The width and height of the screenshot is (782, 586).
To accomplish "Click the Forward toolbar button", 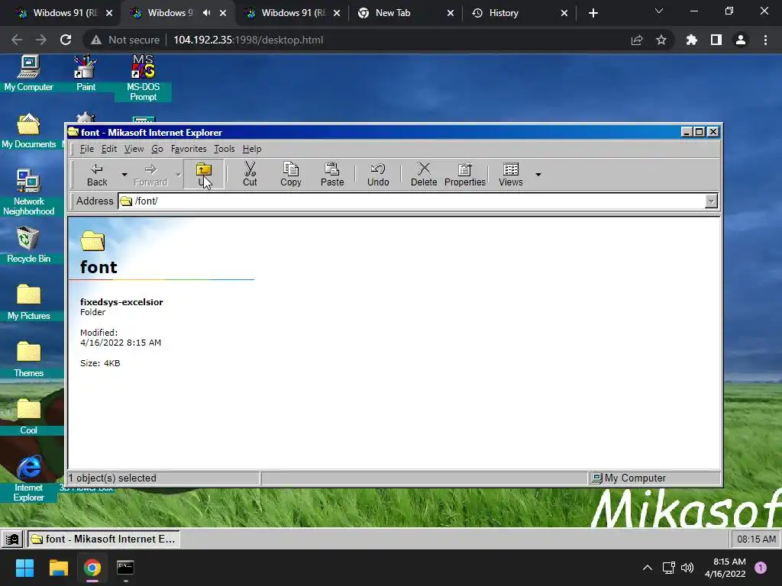I will pyautogui.click(x=150, y=175).
